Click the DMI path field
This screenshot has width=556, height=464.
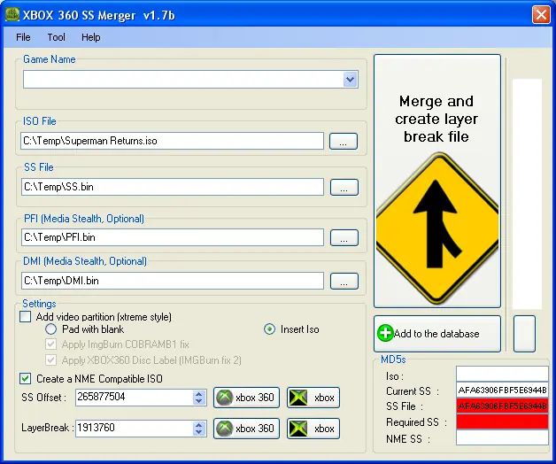pyautogui.click(x=173, y=281)
